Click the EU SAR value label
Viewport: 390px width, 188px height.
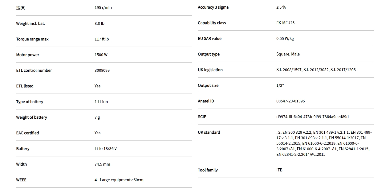[x=209, y=39]
